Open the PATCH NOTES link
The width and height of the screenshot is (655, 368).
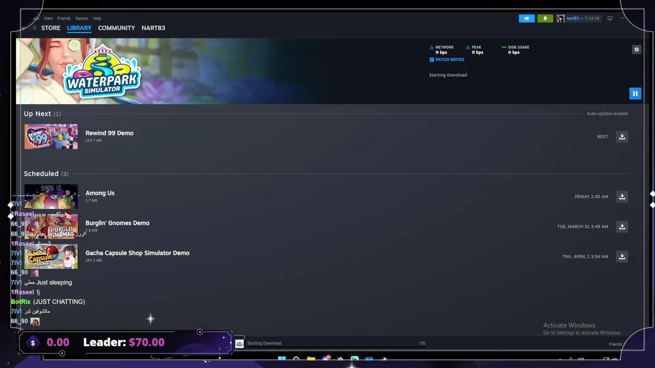click(x=447, y=59)
